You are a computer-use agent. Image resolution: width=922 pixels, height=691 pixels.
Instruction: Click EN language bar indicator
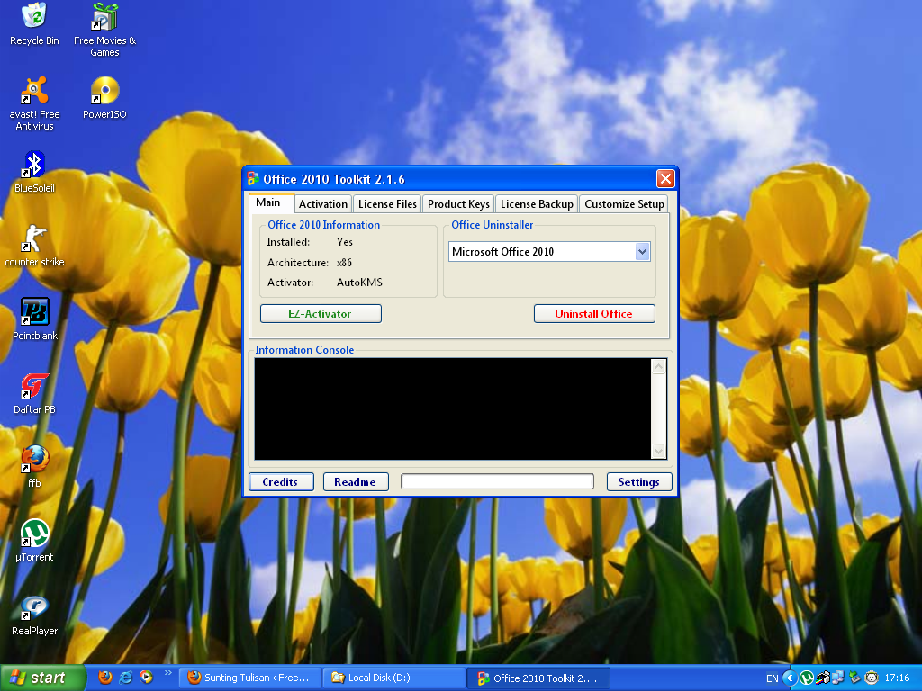pos(772,678)
